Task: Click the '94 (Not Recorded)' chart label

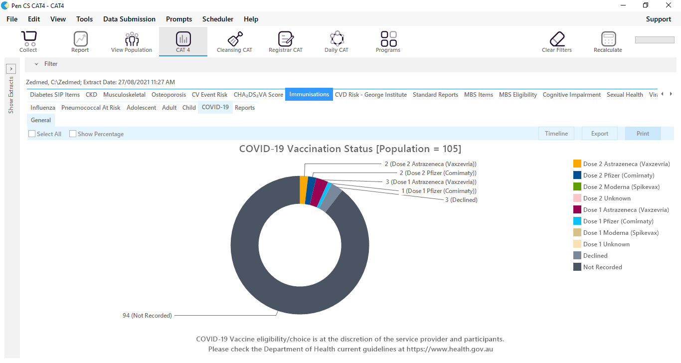Action: [x=147, y=316]
